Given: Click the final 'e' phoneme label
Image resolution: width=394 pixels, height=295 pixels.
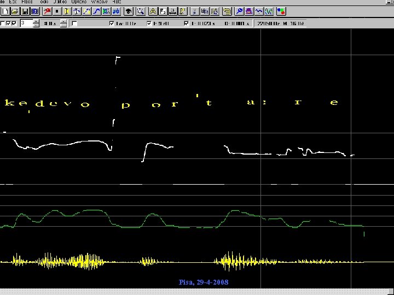Looking at the screenshot, I should [x=334, y=102].
